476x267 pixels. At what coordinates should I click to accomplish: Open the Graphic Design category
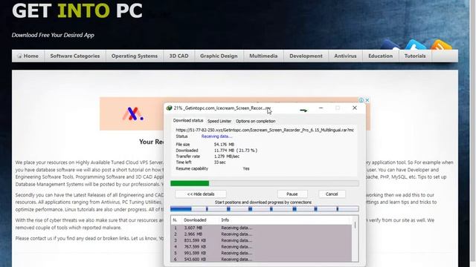point(219,56)
